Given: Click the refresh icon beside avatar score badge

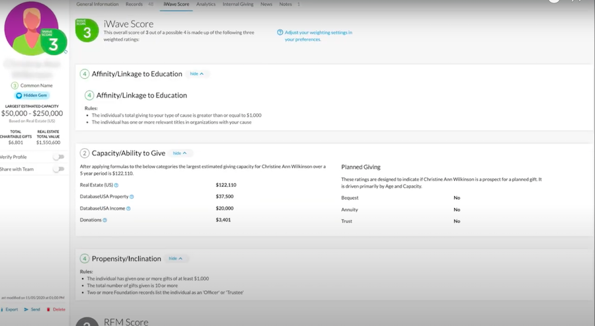Looking at the screenshot, I should pyautogui.click(x=65, y=52).
